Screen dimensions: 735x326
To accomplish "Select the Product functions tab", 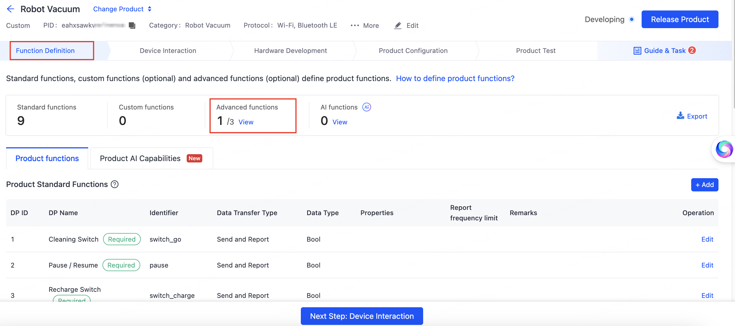I will click(x=47, y=158).
